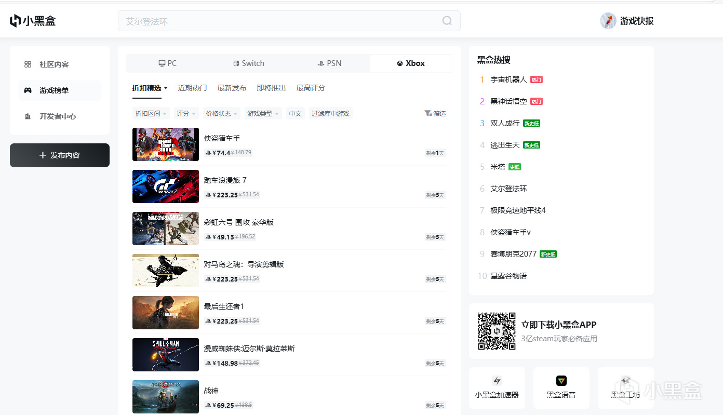723x415 pixels.
Task: Click the ¥74.4 price of 侠盗猎车手
Action: 221,153
